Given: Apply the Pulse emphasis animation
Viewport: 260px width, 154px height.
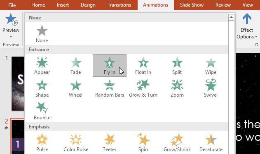Looking at the screenshot, I should (42, 143).
